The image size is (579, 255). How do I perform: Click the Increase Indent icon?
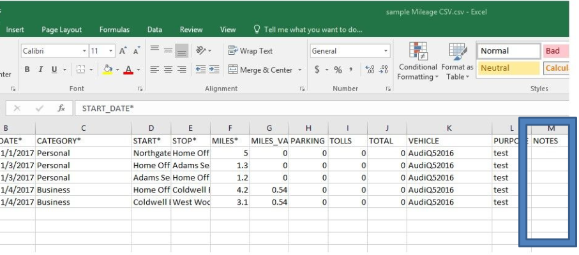(x=214, y=69)
